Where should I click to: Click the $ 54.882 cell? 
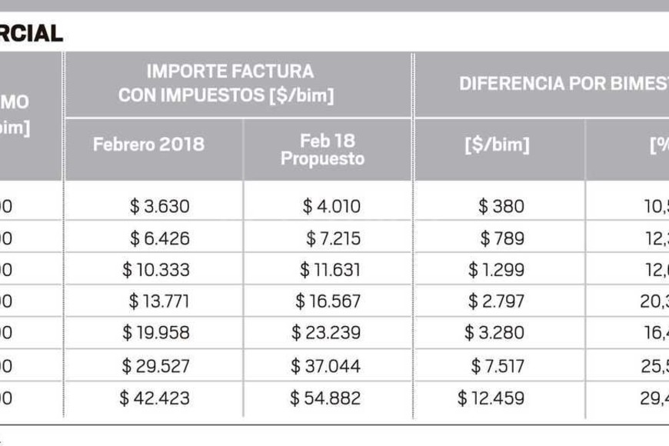coord(325,398)
